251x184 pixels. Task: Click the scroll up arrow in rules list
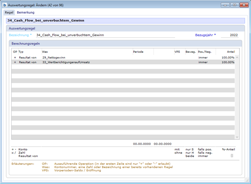237,57
